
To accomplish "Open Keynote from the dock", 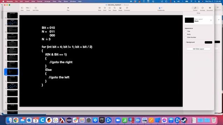I will pyautogui.click(x=171, y=120).
